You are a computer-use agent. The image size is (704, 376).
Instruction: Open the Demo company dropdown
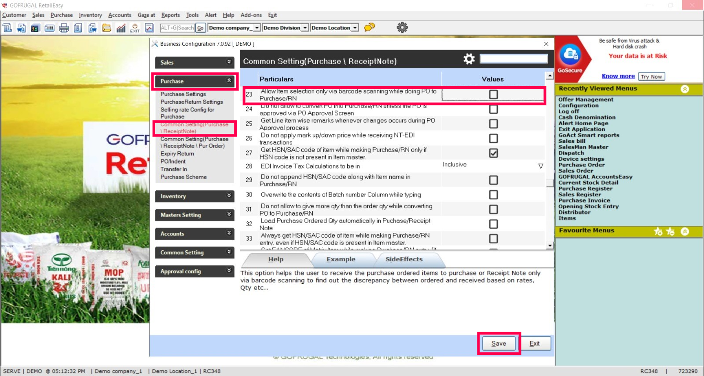(257, 28)
